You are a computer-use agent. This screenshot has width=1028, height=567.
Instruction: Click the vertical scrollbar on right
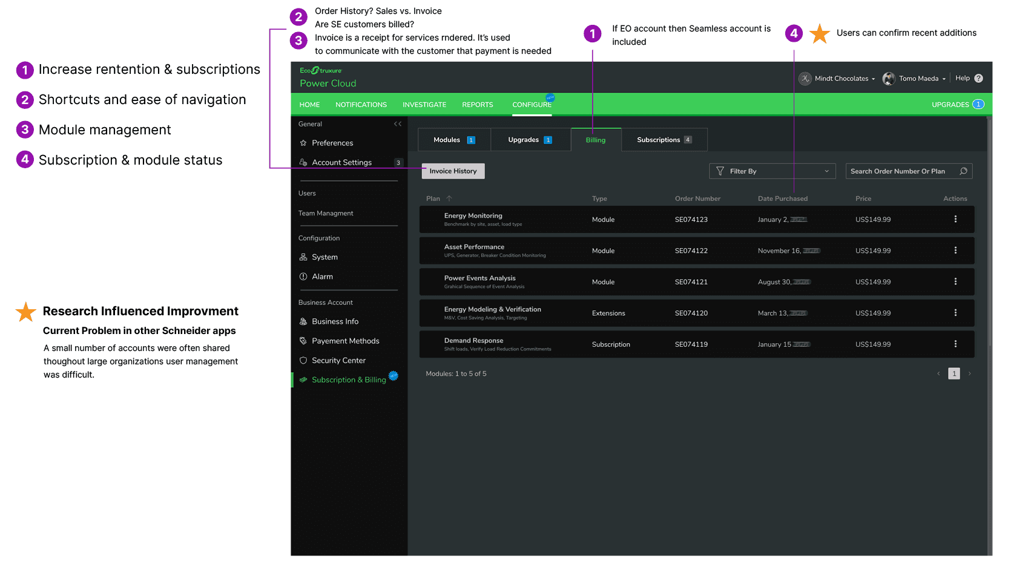pos(990,230)
